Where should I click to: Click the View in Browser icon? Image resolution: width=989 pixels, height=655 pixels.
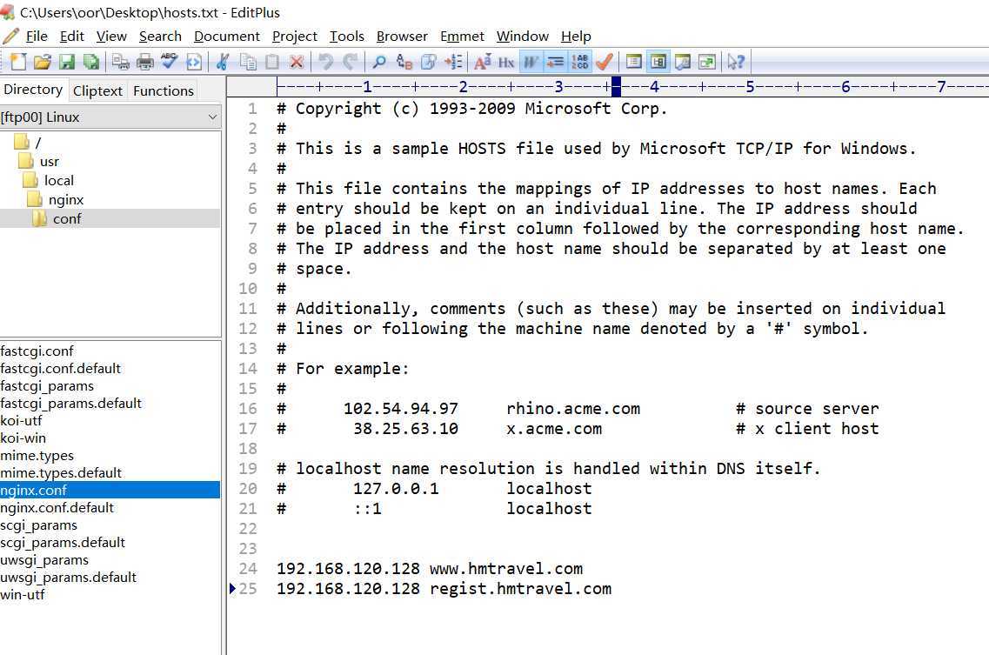(194, 61)
